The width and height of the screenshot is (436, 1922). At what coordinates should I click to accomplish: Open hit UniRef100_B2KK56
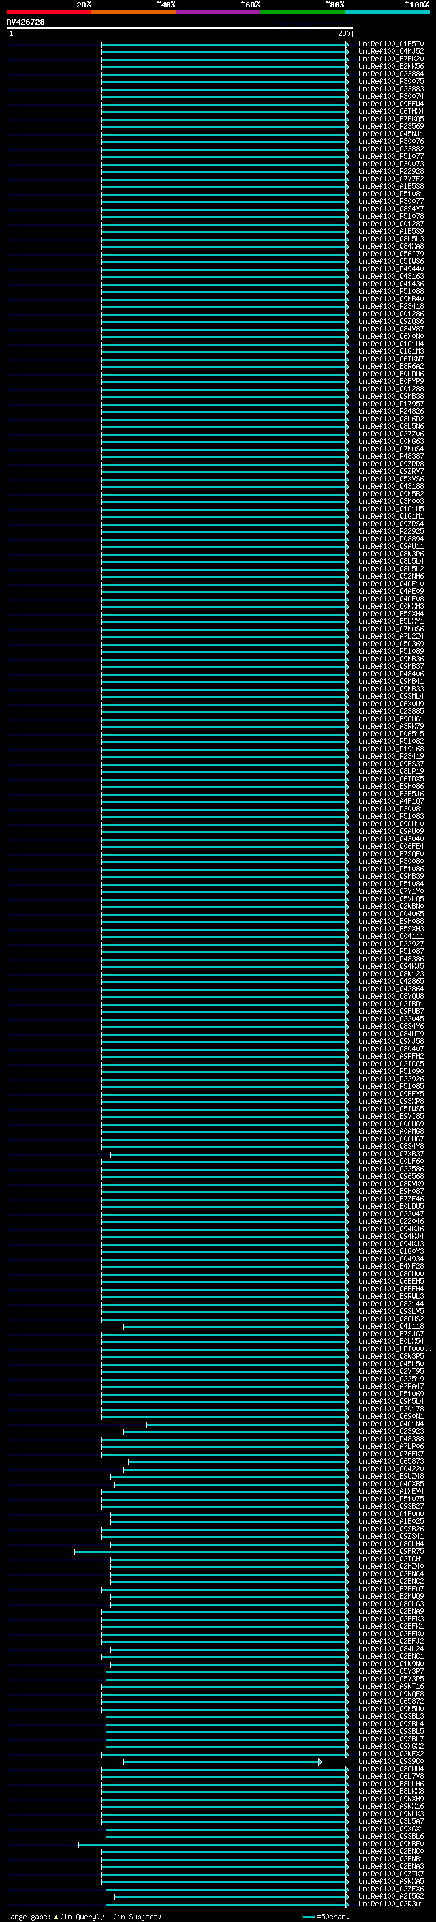[x=390, y=66]
